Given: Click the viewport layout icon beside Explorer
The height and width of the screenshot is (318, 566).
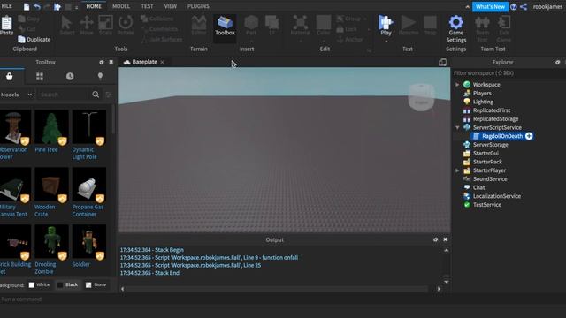Looking at the screenshot, I should (x=442, y=63).
